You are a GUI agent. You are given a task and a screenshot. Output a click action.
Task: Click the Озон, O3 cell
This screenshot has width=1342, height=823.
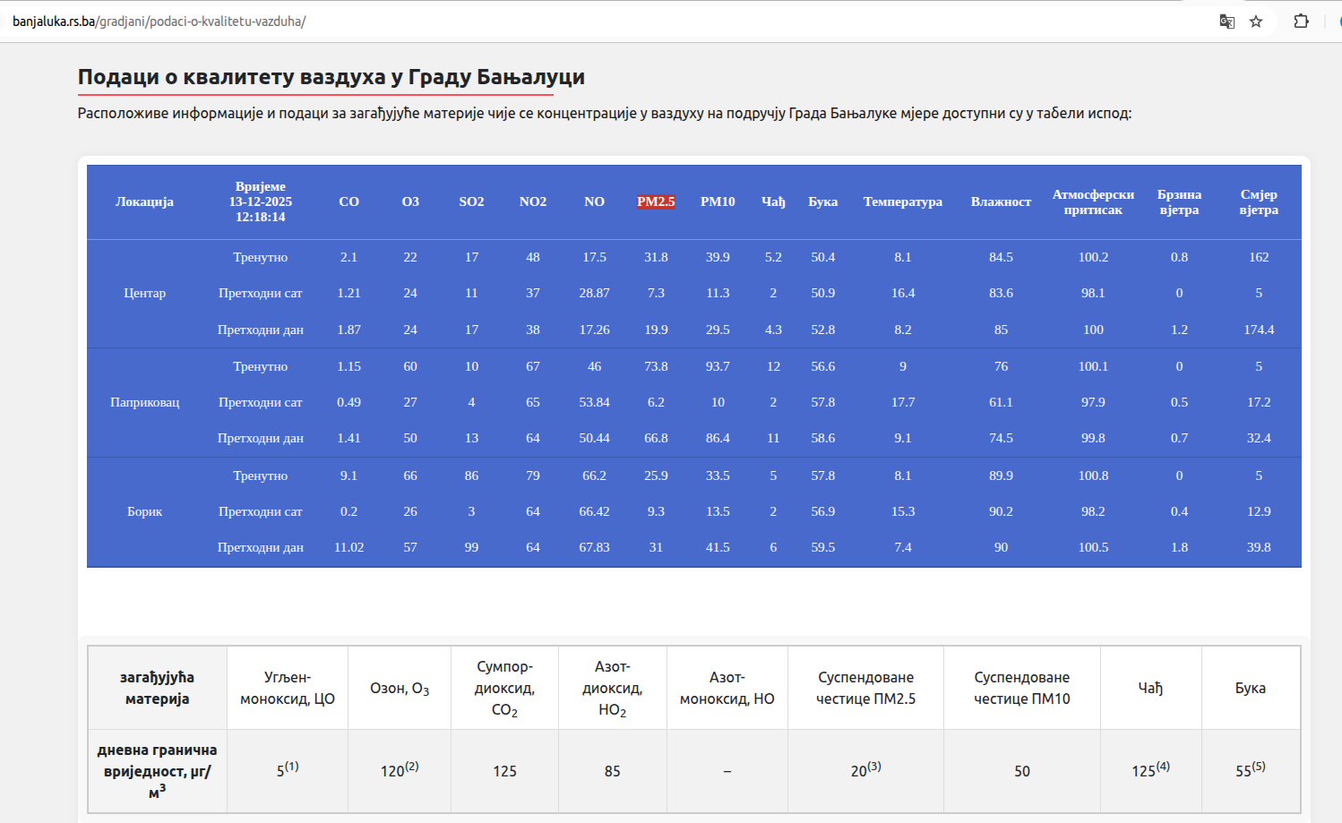pyautogui.click(x=400, y=688)
